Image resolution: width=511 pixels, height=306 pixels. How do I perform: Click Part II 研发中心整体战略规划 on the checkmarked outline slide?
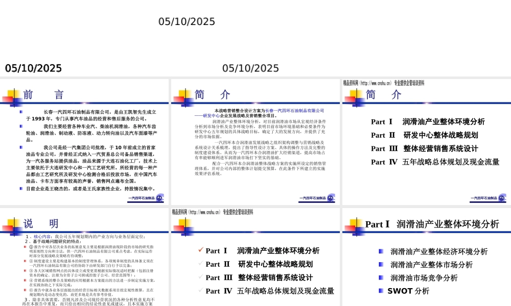click(x=260, y=264)
